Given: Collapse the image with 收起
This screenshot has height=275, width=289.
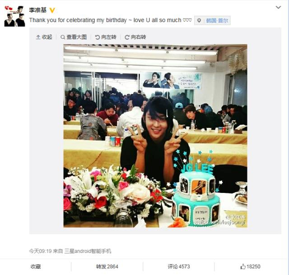Looking at the screenshot, I should [44, 37].
